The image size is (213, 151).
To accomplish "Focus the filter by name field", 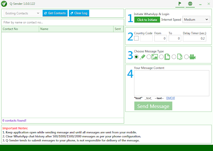I will click(63, 22).
